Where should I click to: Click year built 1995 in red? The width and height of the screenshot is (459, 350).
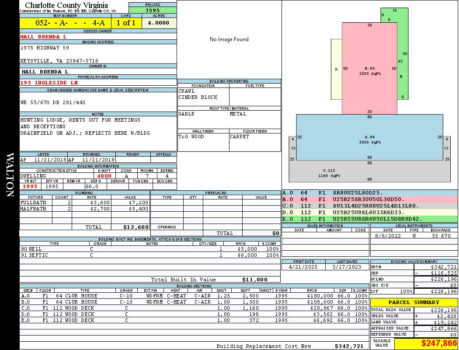30,186
